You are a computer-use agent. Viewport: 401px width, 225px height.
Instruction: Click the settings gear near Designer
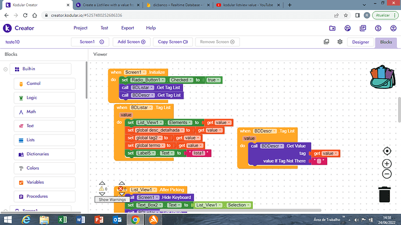tap(339, 42)
